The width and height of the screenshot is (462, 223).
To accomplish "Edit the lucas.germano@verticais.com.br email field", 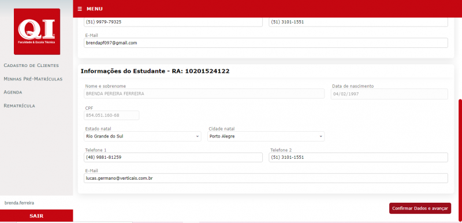I will (x=266, y=178).
